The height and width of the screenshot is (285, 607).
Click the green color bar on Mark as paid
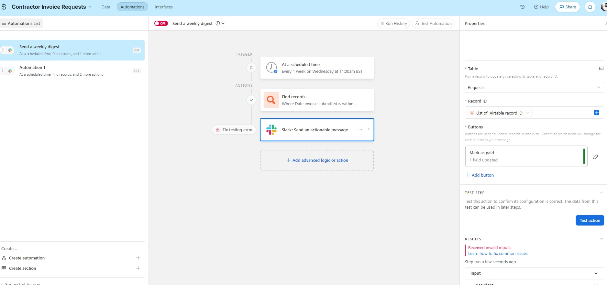click(584, 156)
